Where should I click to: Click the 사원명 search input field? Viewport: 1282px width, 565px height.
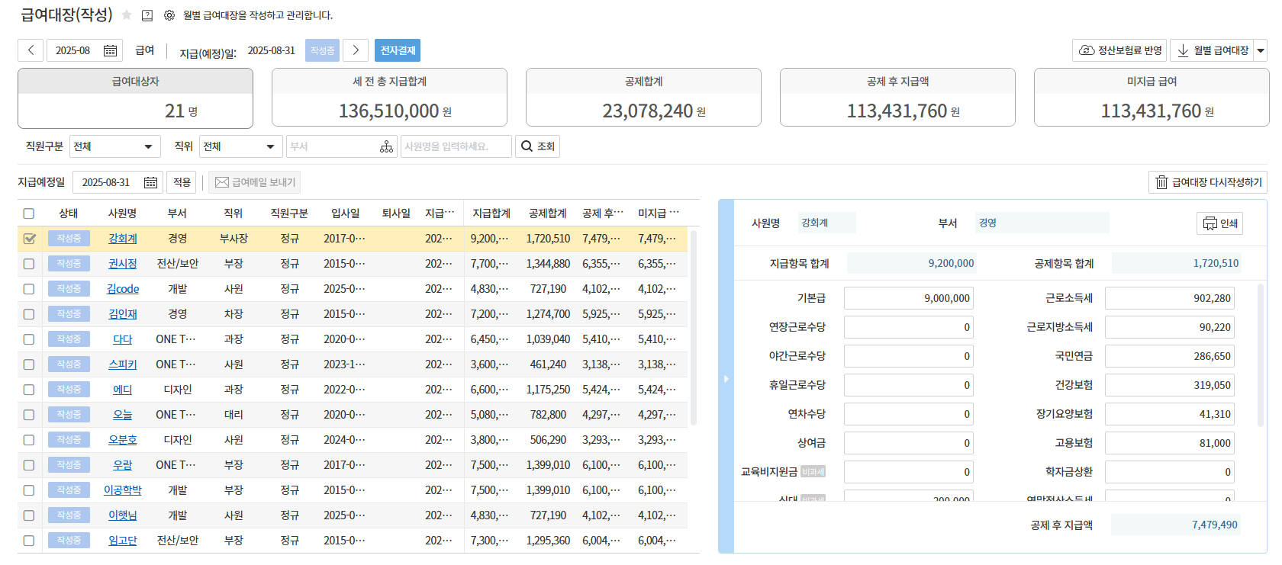[x=456, y=146]
